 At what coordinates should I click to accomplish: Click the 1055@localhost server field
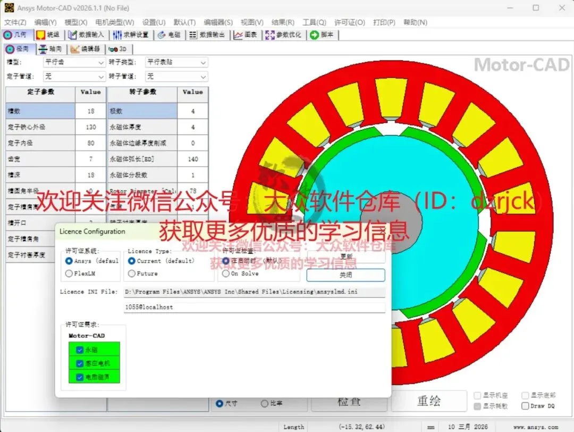255,308
